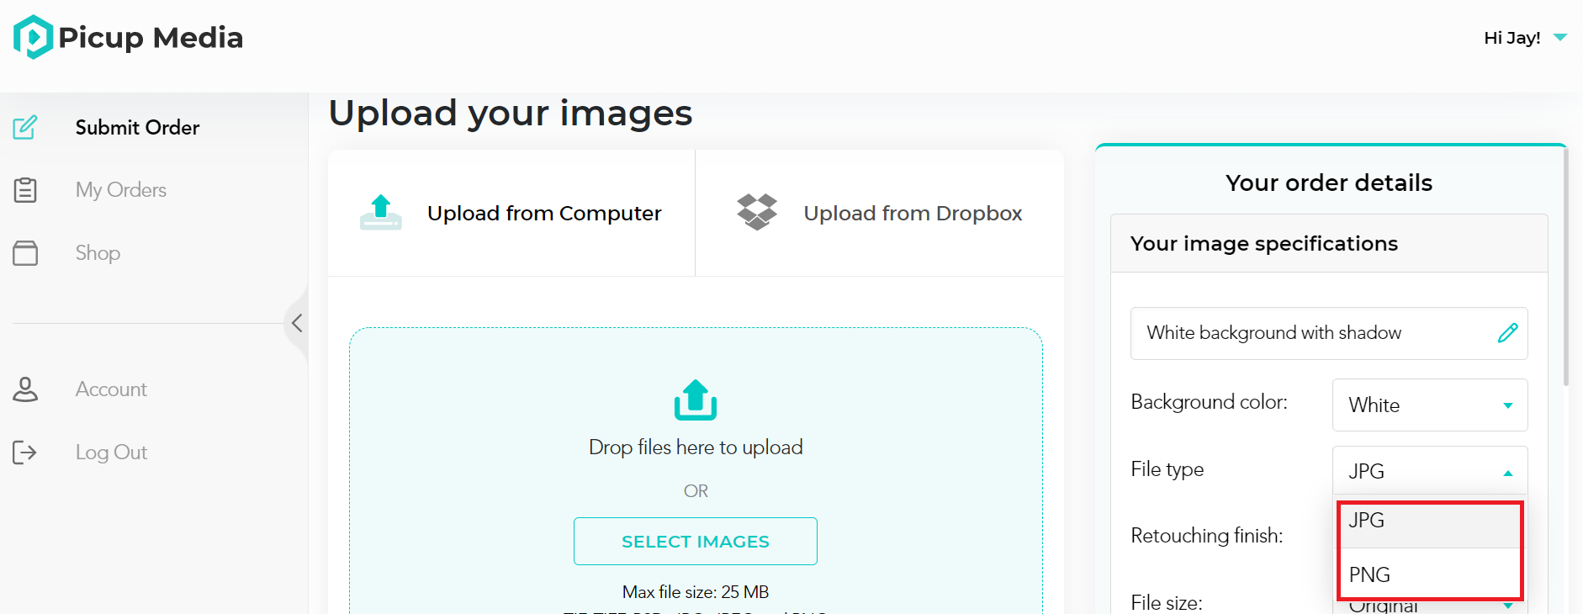Choose PNG from the file type list
1583x614 pixels.
pyautogui.click(x=1429, y=575)
